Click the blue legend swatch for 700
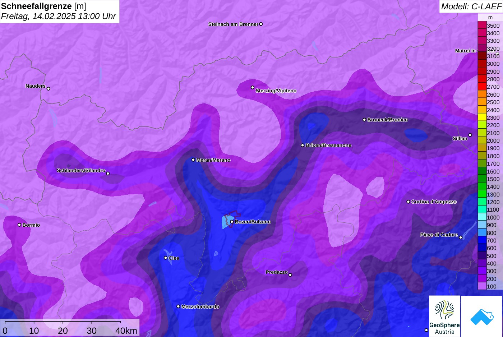503x337 pixels. (x=482, y=240)
